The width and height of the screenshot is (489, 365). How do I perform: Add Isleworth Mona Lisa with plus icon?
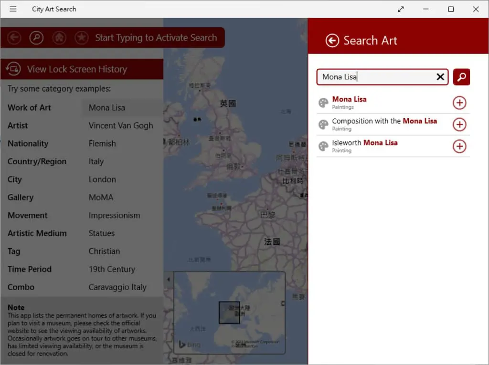tap(459, 146)
